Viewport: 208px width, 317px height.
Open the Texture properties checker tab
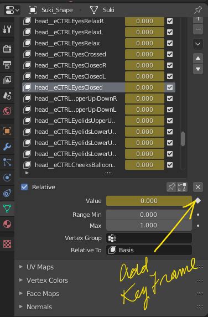[x=7, y=244]
